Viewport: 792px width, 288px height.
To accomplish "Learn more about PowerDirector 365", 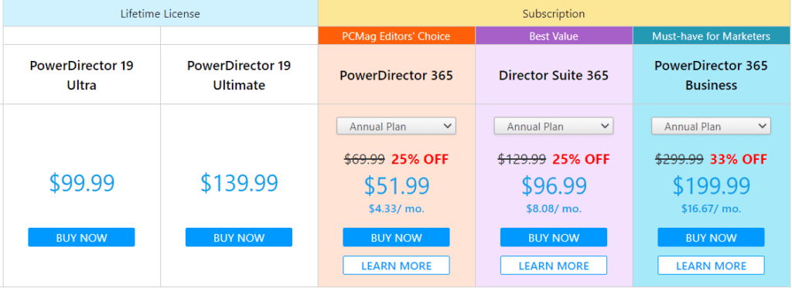I will coord(396,266).
